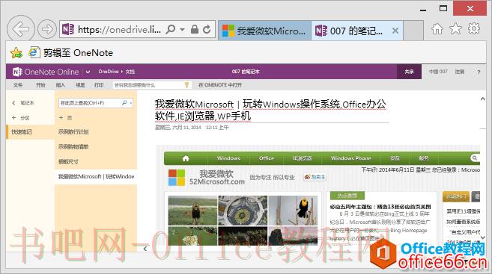Click the browser Home icon
This screenshot has width=492, height=274.
(437, 29)
